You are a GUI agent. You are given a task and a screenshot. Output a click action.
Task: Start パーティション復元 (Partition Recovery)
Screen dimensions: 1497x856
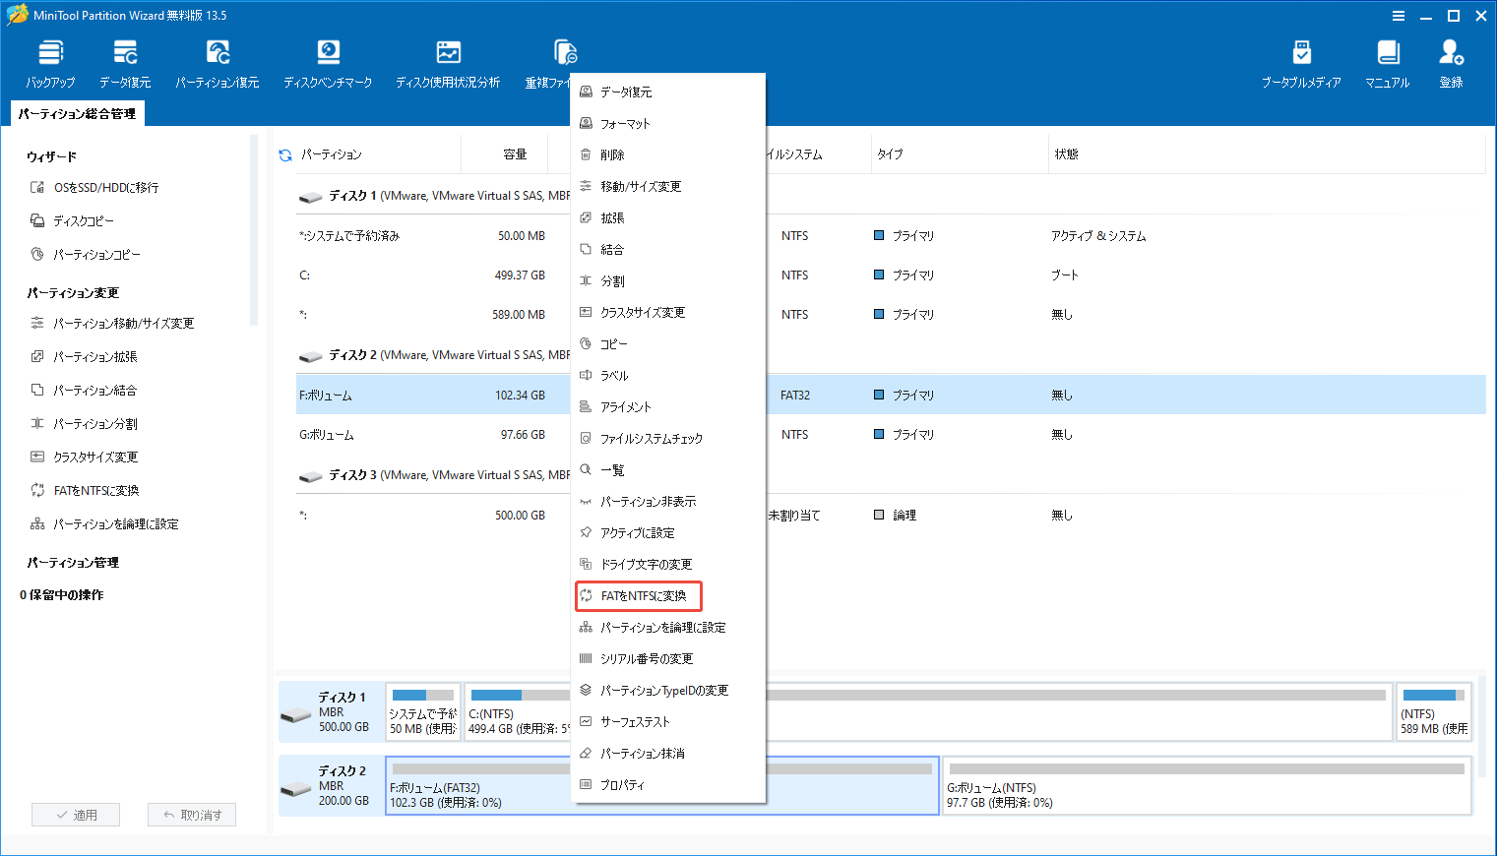click(217, 61)
